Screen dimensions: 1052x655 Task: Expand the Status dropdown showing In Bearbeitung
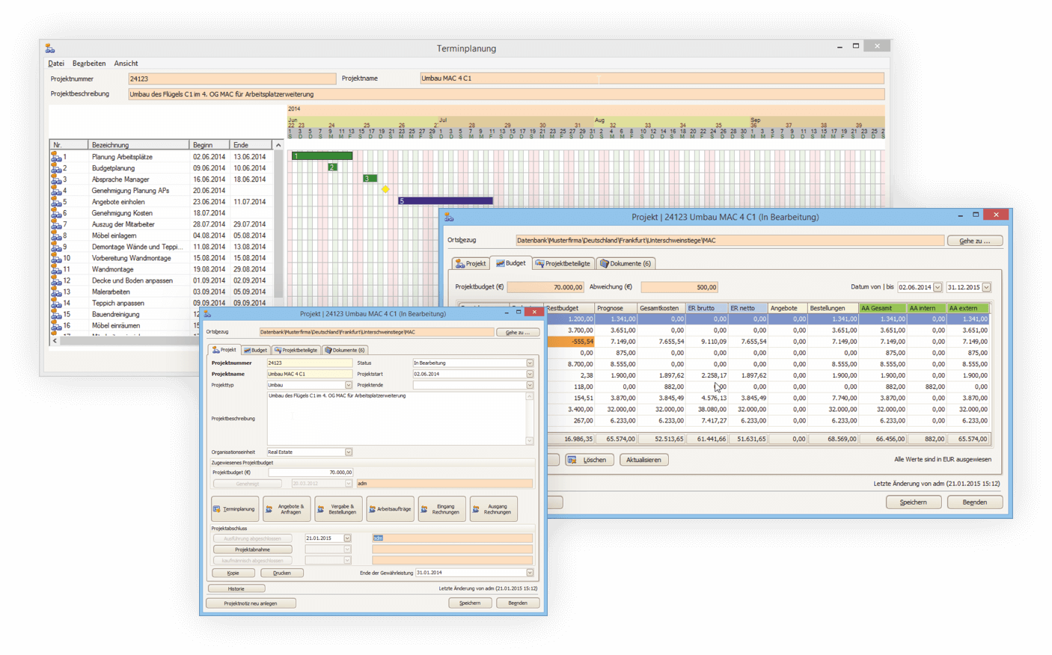[x=530, y=363]
